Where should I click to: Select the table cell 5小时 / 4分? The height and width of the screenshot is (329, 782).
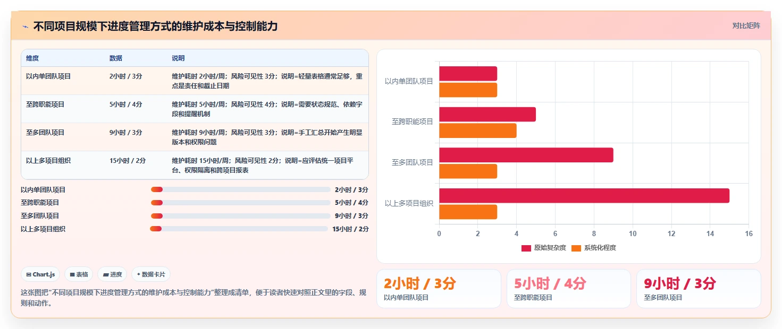[126, 105]
